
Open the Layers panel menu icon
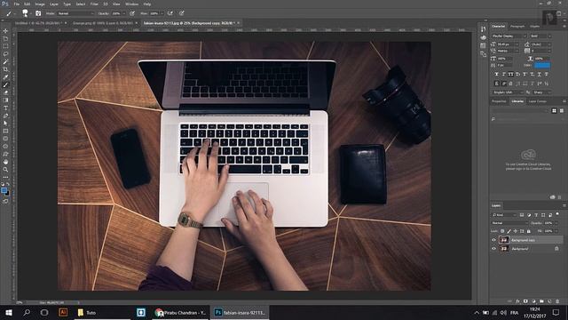coord(564,205)
